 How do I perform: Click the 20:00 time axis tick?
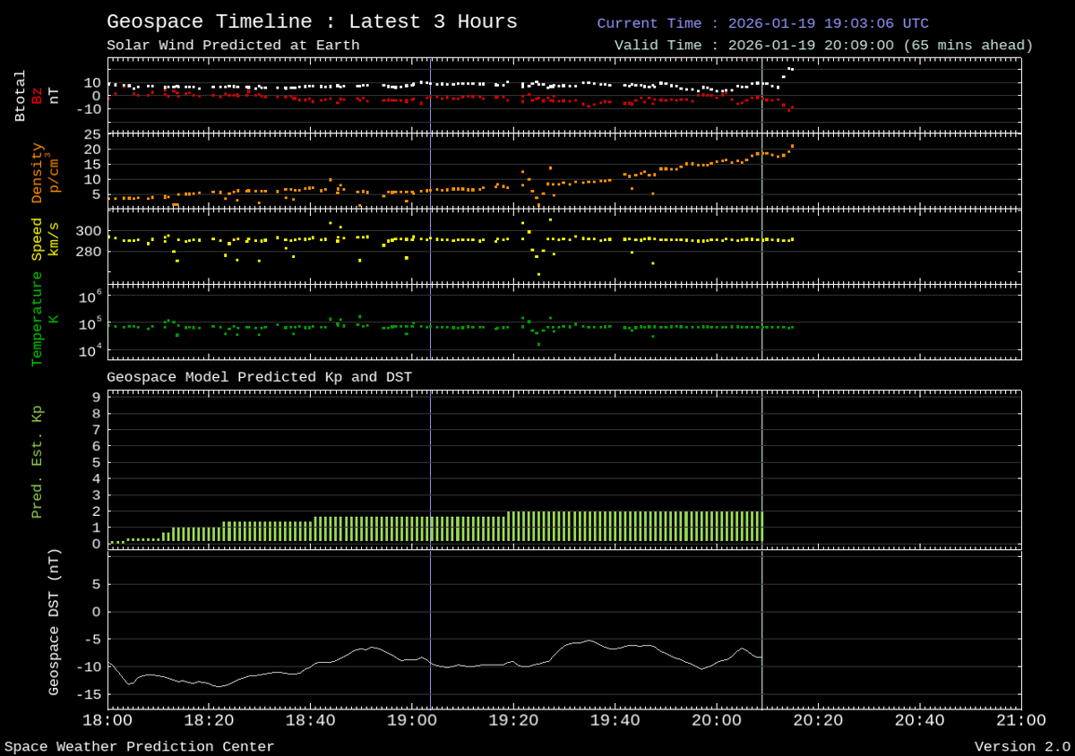tap(717, 720)
